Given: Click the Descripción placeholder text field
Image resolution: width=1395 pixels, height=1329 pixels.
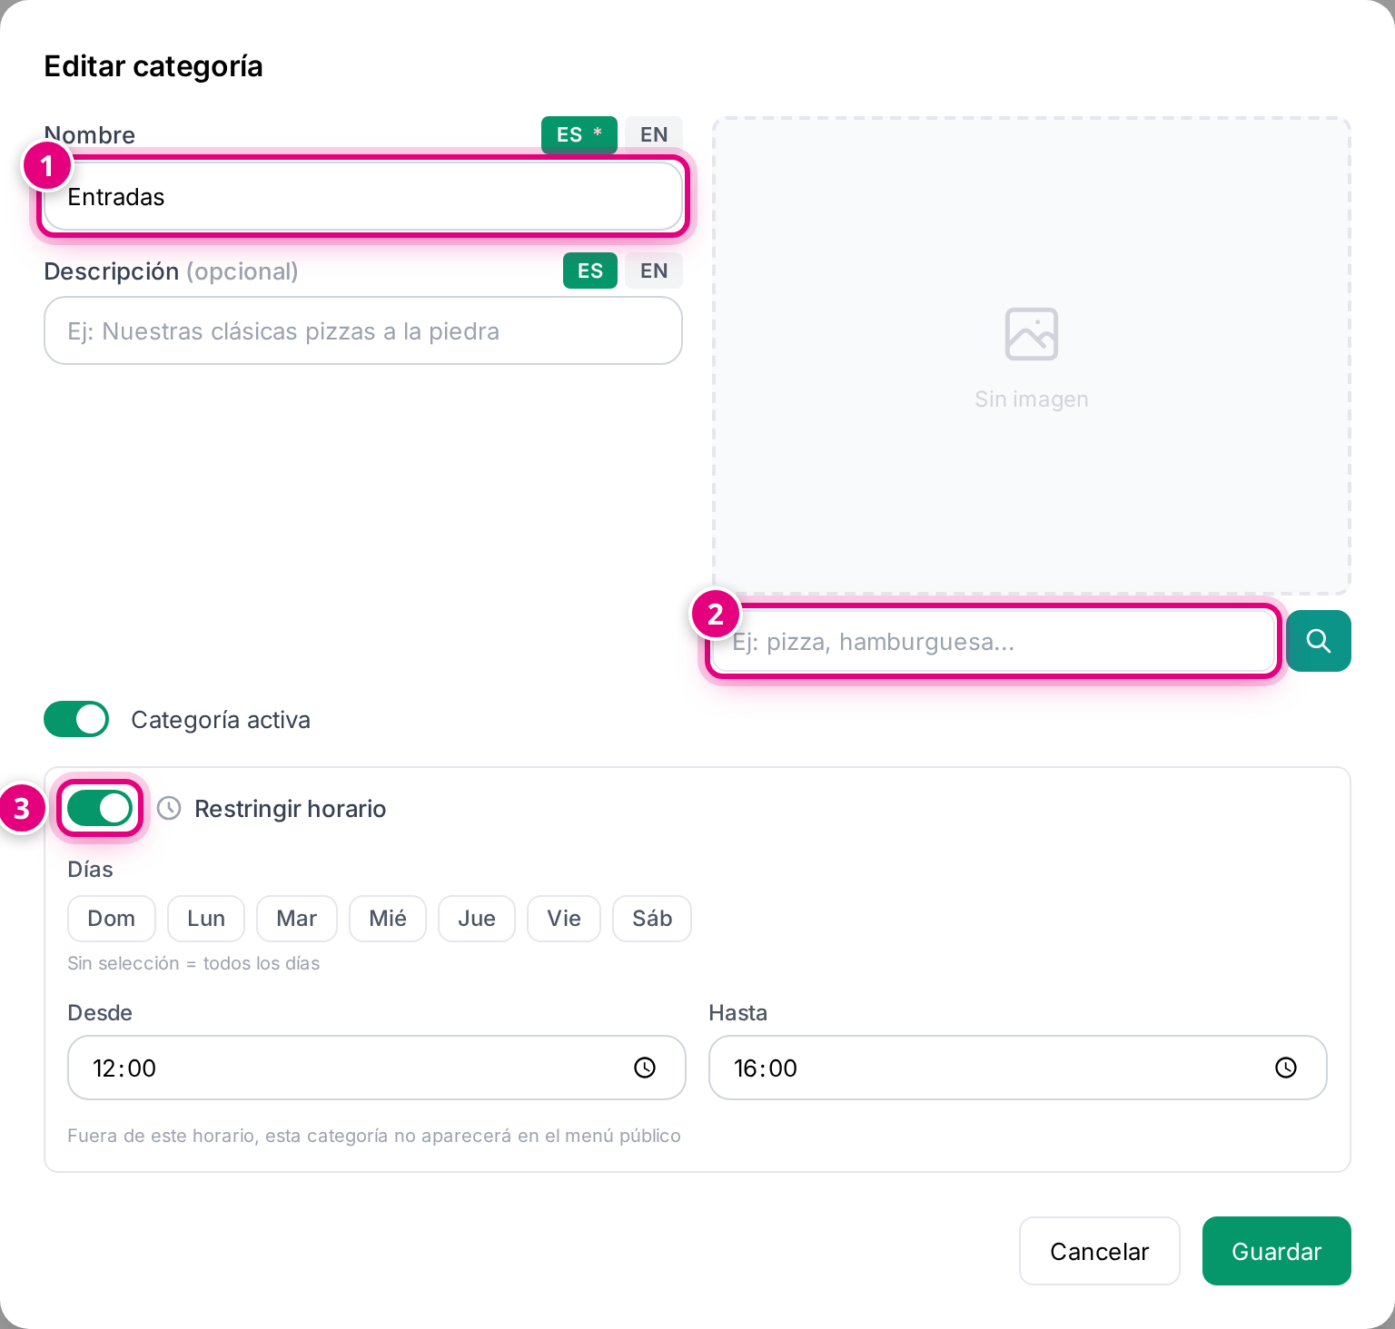Looking at the screenshot, I should coord(363,330).
